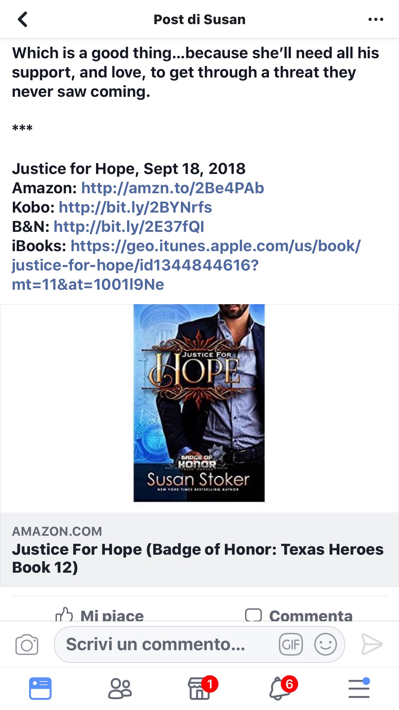The image size is (399, 710).
Task: Open the three-dot post options menu
Action: pyautogui.click(x=376, y=19)
